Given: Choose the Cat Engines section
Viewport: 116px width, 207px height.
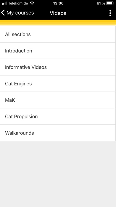Looking at the screenshot, I should click(58, 84).
